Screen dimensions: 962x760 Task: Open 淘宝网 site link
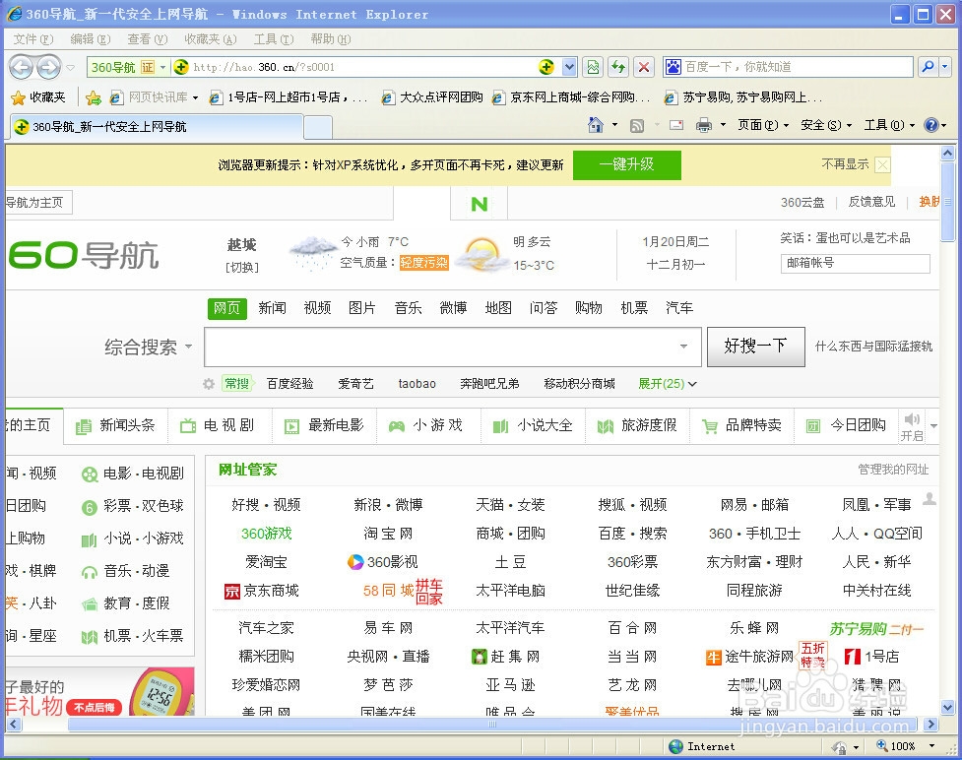click(x=388, y=534)
